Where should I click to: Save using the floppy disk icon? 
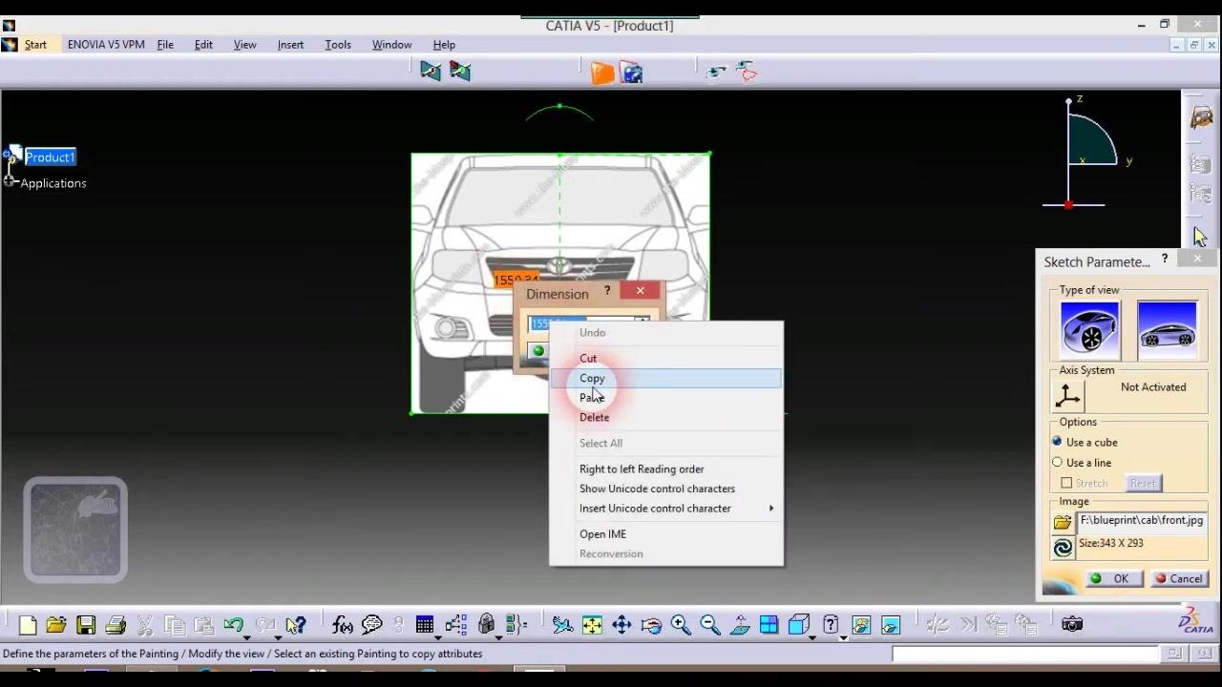tap(86, 625)
